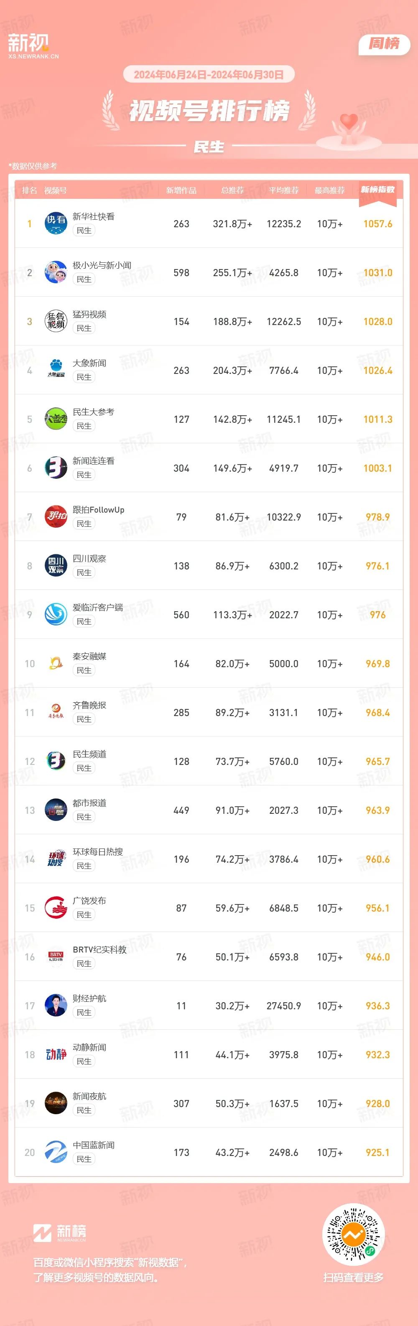Select the 爱临沂客户端 blue swirl icon
The image size is (418, 1326).
[56, 614]
